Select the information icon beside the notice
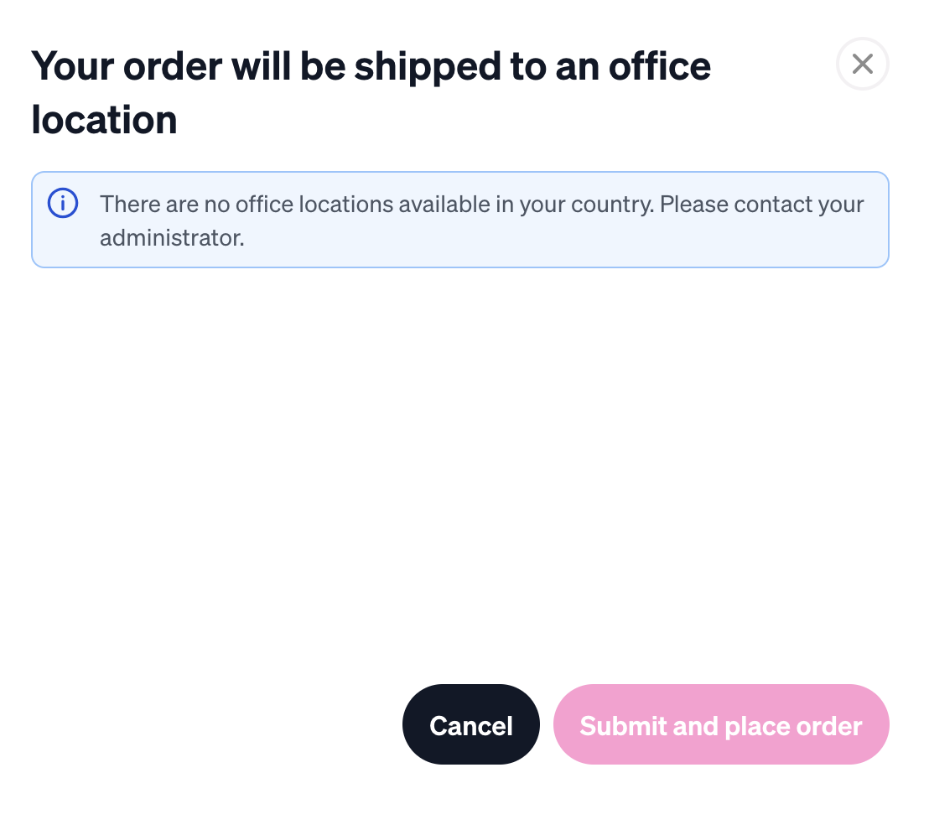 pos(63,203)
